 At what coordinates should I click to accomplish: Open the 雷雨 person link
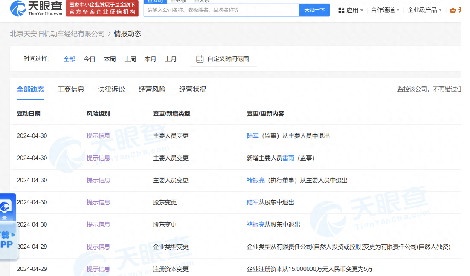tap(288, 158)
